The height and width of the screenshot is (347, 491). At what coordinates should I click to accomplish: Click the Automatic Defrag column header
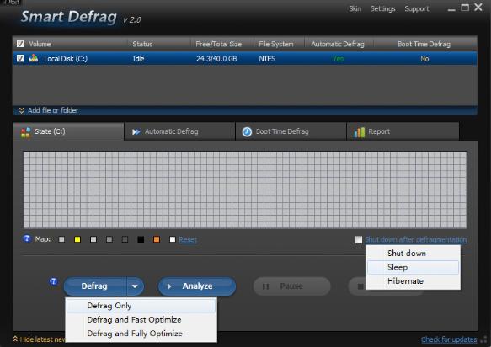coord(338,44)
